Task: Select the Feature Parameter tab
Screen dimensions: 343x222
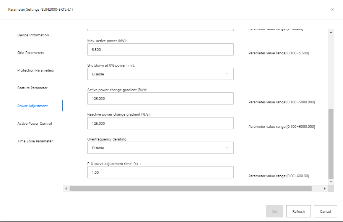Action: pyautogui.click(x=33, y=88)
